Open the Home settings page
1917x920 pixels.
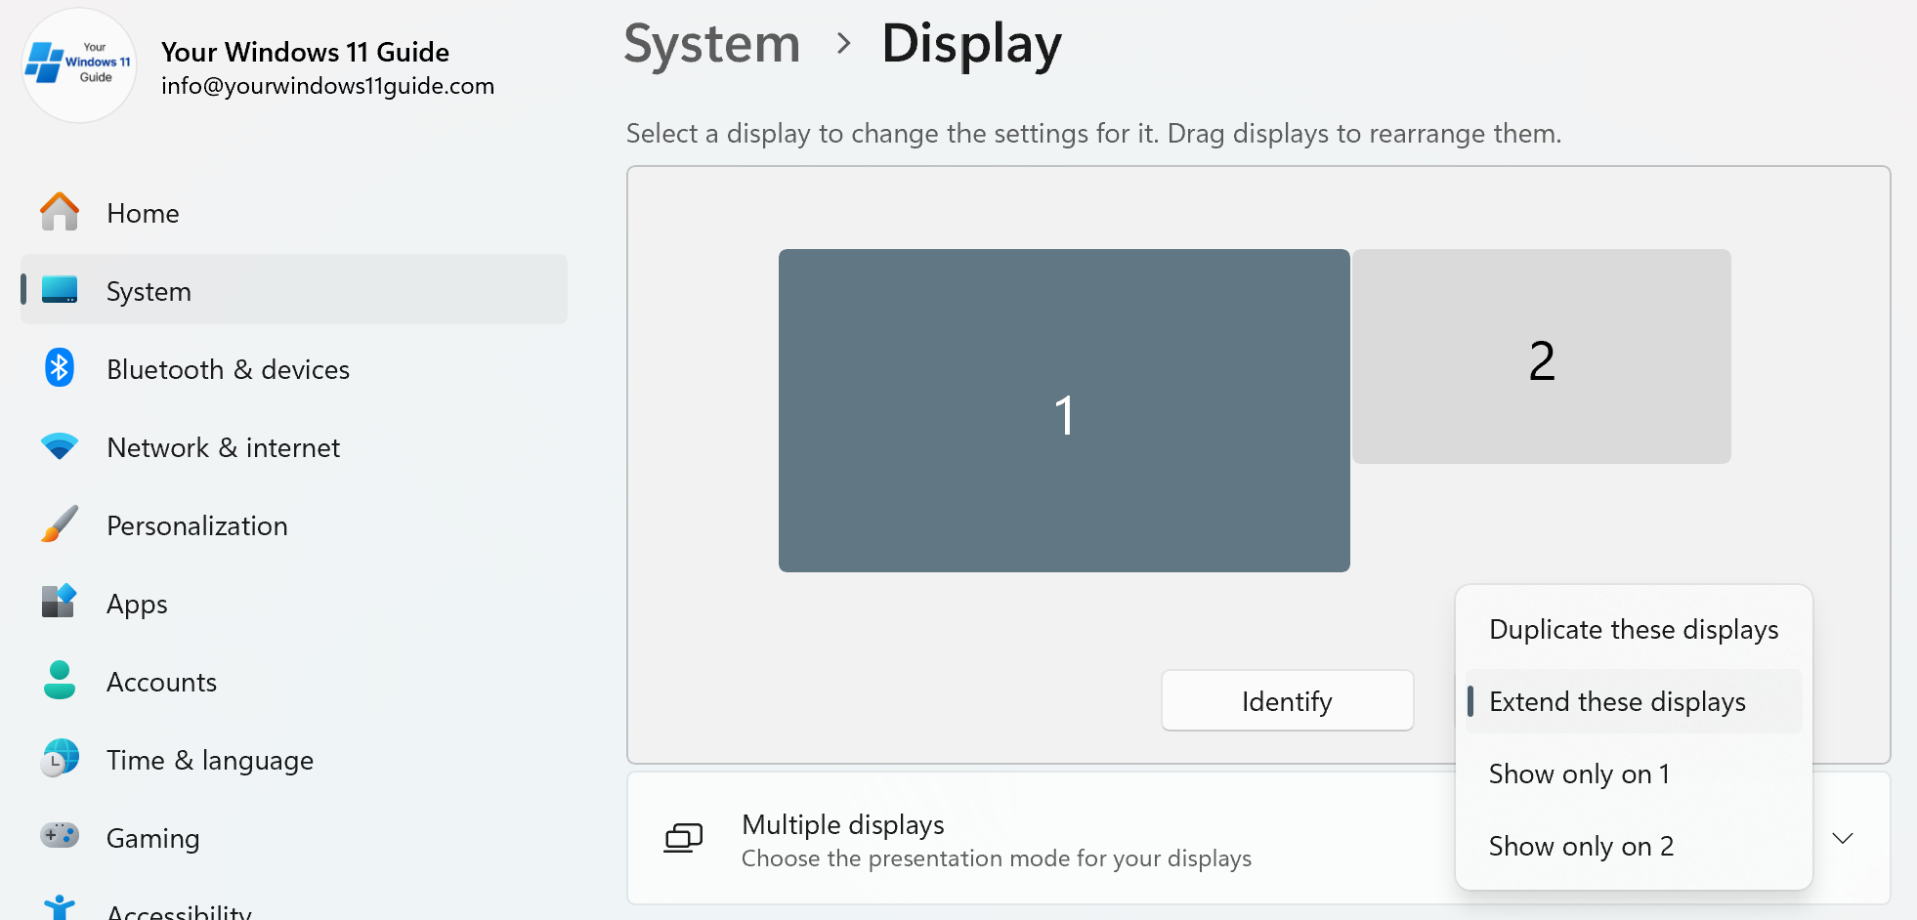click(293, 212)
